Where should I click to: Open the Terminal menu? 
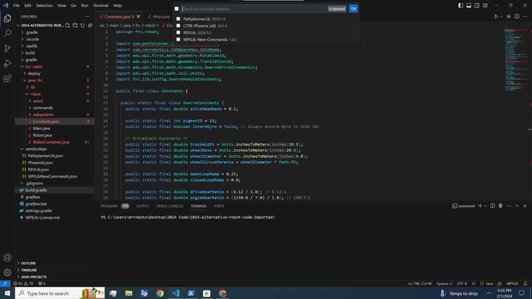point(100,5)
